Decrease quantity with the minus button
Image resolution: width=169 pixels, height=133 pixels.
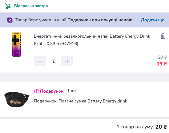(40, 61)
